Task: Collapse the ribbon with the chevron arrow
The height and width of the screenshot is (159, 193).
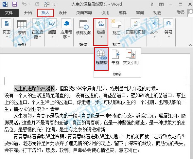Action: (x=190, y=45)
